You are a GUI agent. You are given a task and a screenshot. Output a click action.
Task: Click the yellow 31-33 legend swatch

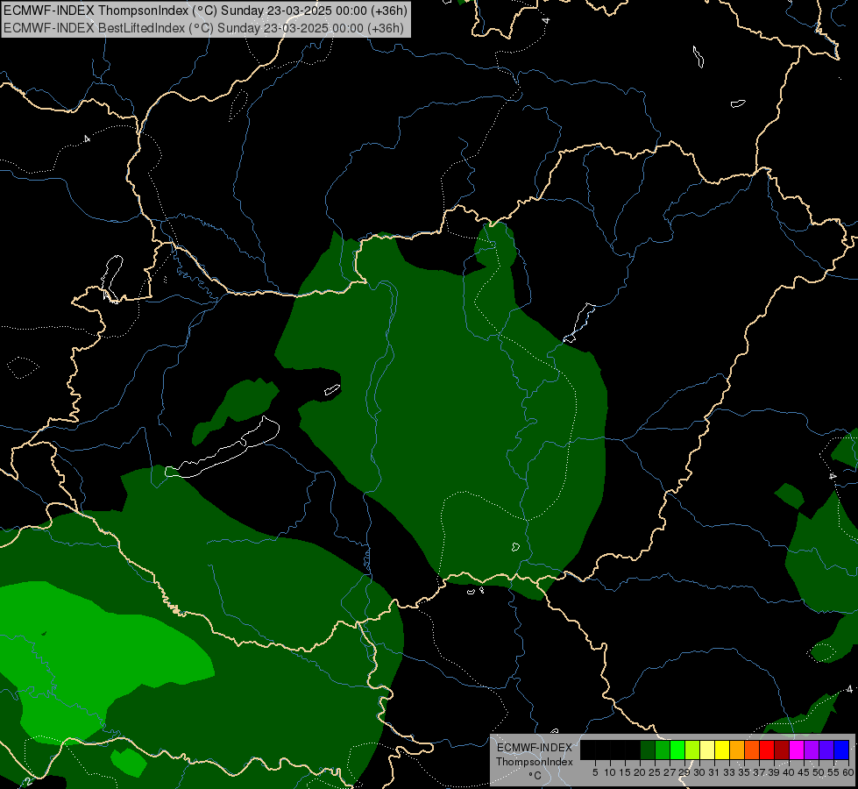coord(722,750)
